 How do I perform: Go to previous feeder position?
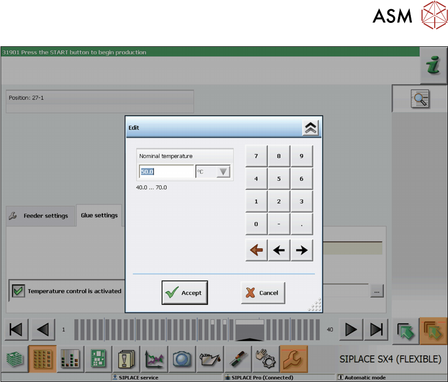click(43, 330)
